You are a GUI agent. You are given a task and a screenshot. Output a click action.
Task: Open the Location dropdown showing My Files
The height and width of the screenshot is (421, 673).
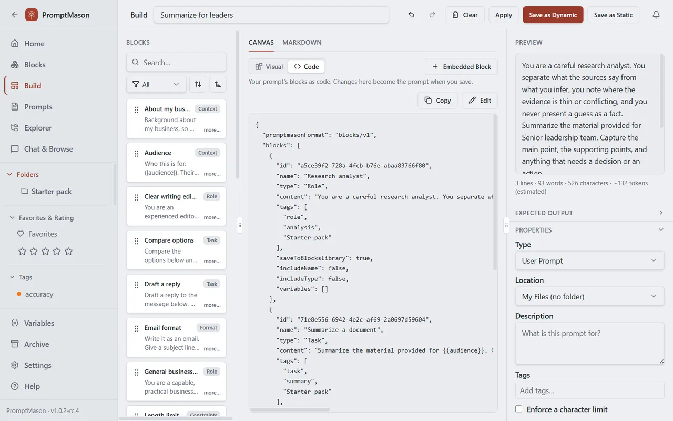pos(590,296)
